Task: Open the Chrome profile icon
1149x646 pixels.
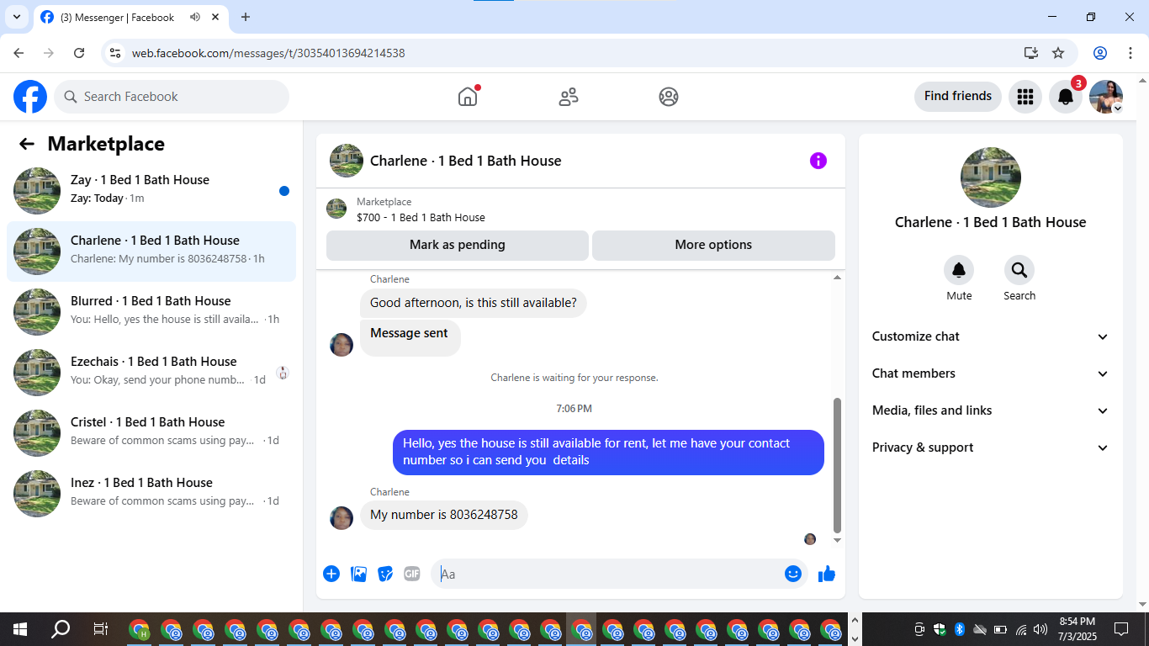Action: [1100, 53]
